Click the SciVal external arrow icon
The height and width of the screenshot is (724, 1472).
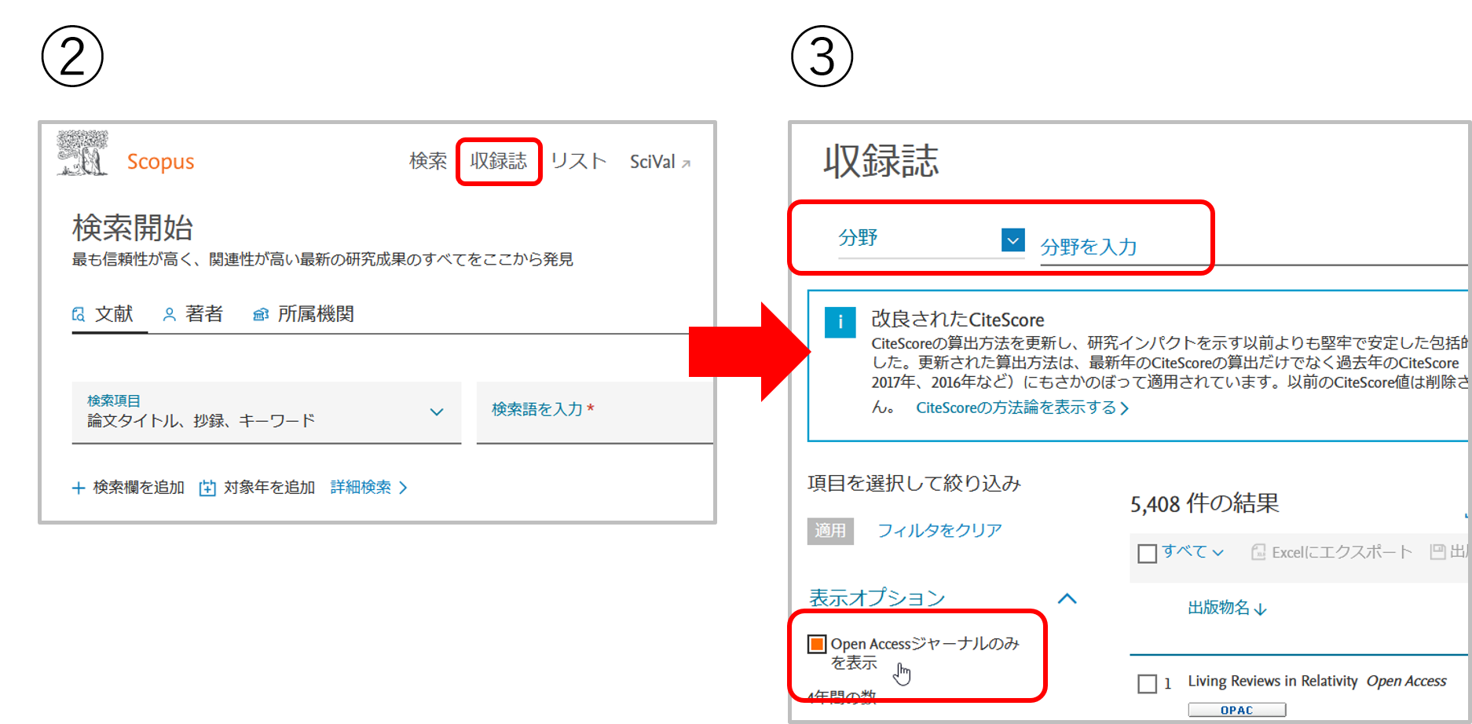(686, 163)
